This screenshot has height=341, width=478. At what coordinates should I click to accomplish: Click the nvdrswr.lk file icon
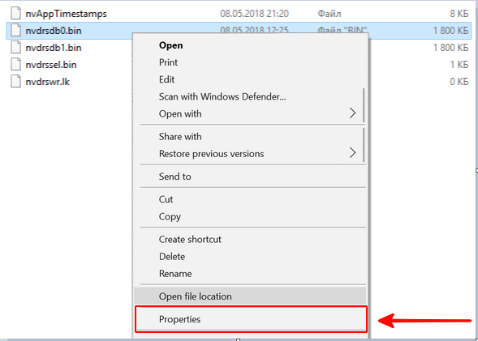[16, 82]
